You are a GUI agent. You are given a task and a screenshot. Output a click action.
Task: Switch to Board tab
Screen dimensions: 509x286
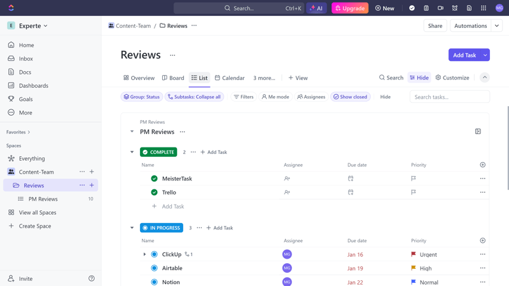click(x=173, y=78)
